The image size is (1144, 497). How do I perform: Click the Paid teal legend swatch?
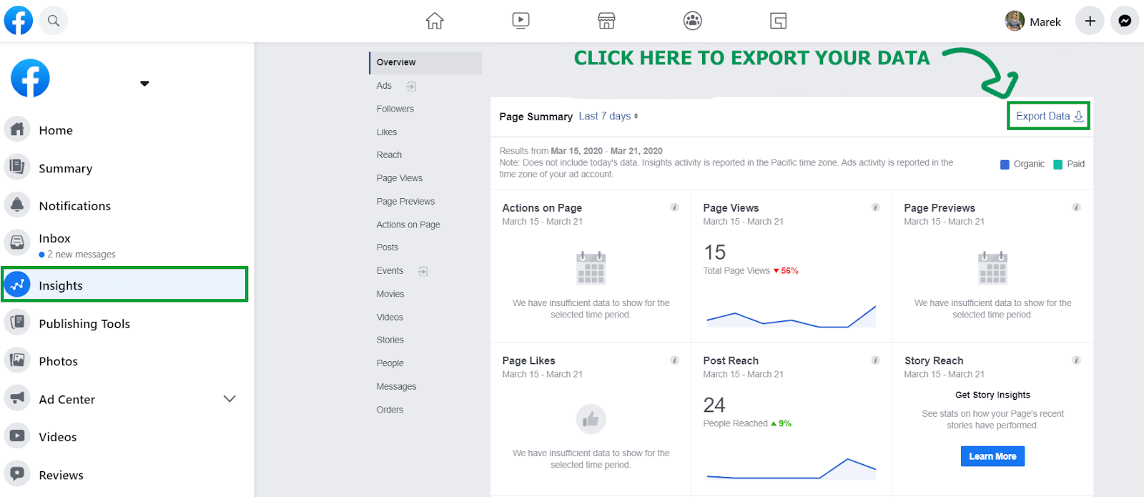(1057, 164)
